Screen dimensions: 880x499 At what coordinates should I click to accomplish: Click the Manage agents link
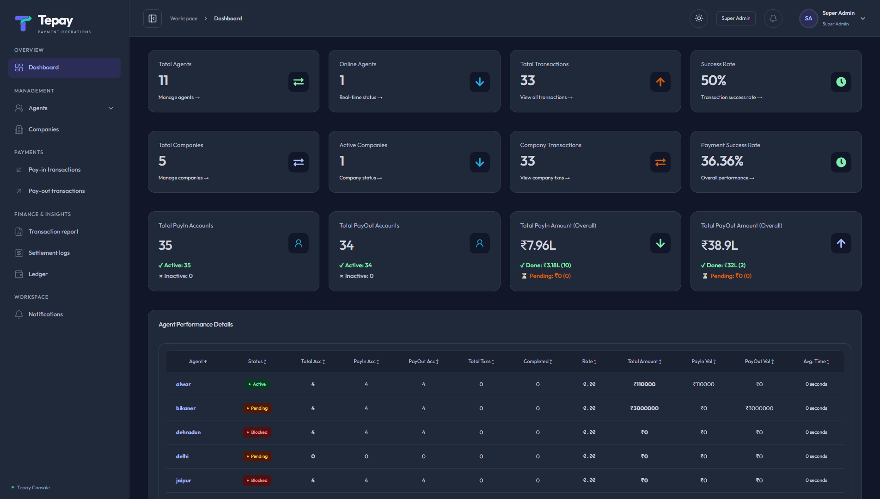tap(179, 98)
